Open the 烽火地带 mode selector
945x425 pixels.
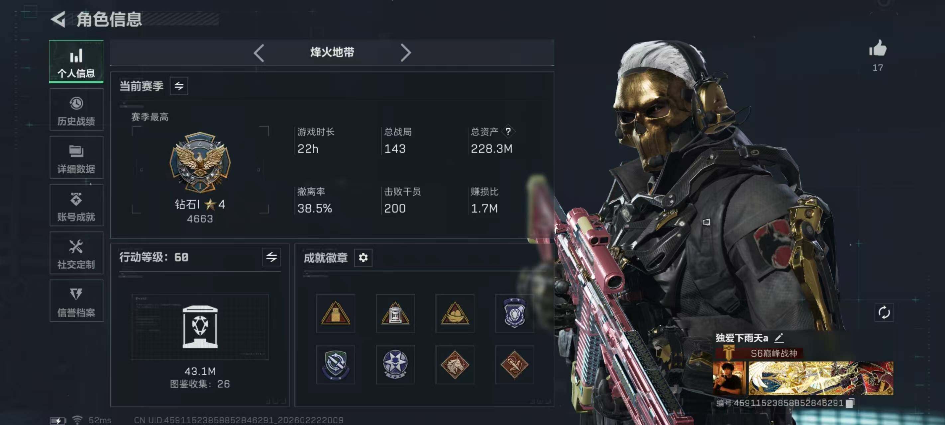[x=332, y=52]
